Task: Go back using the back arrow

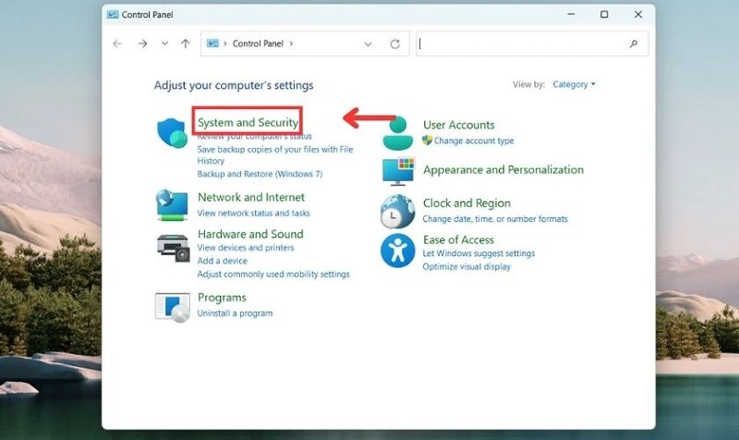Action: 117,43
